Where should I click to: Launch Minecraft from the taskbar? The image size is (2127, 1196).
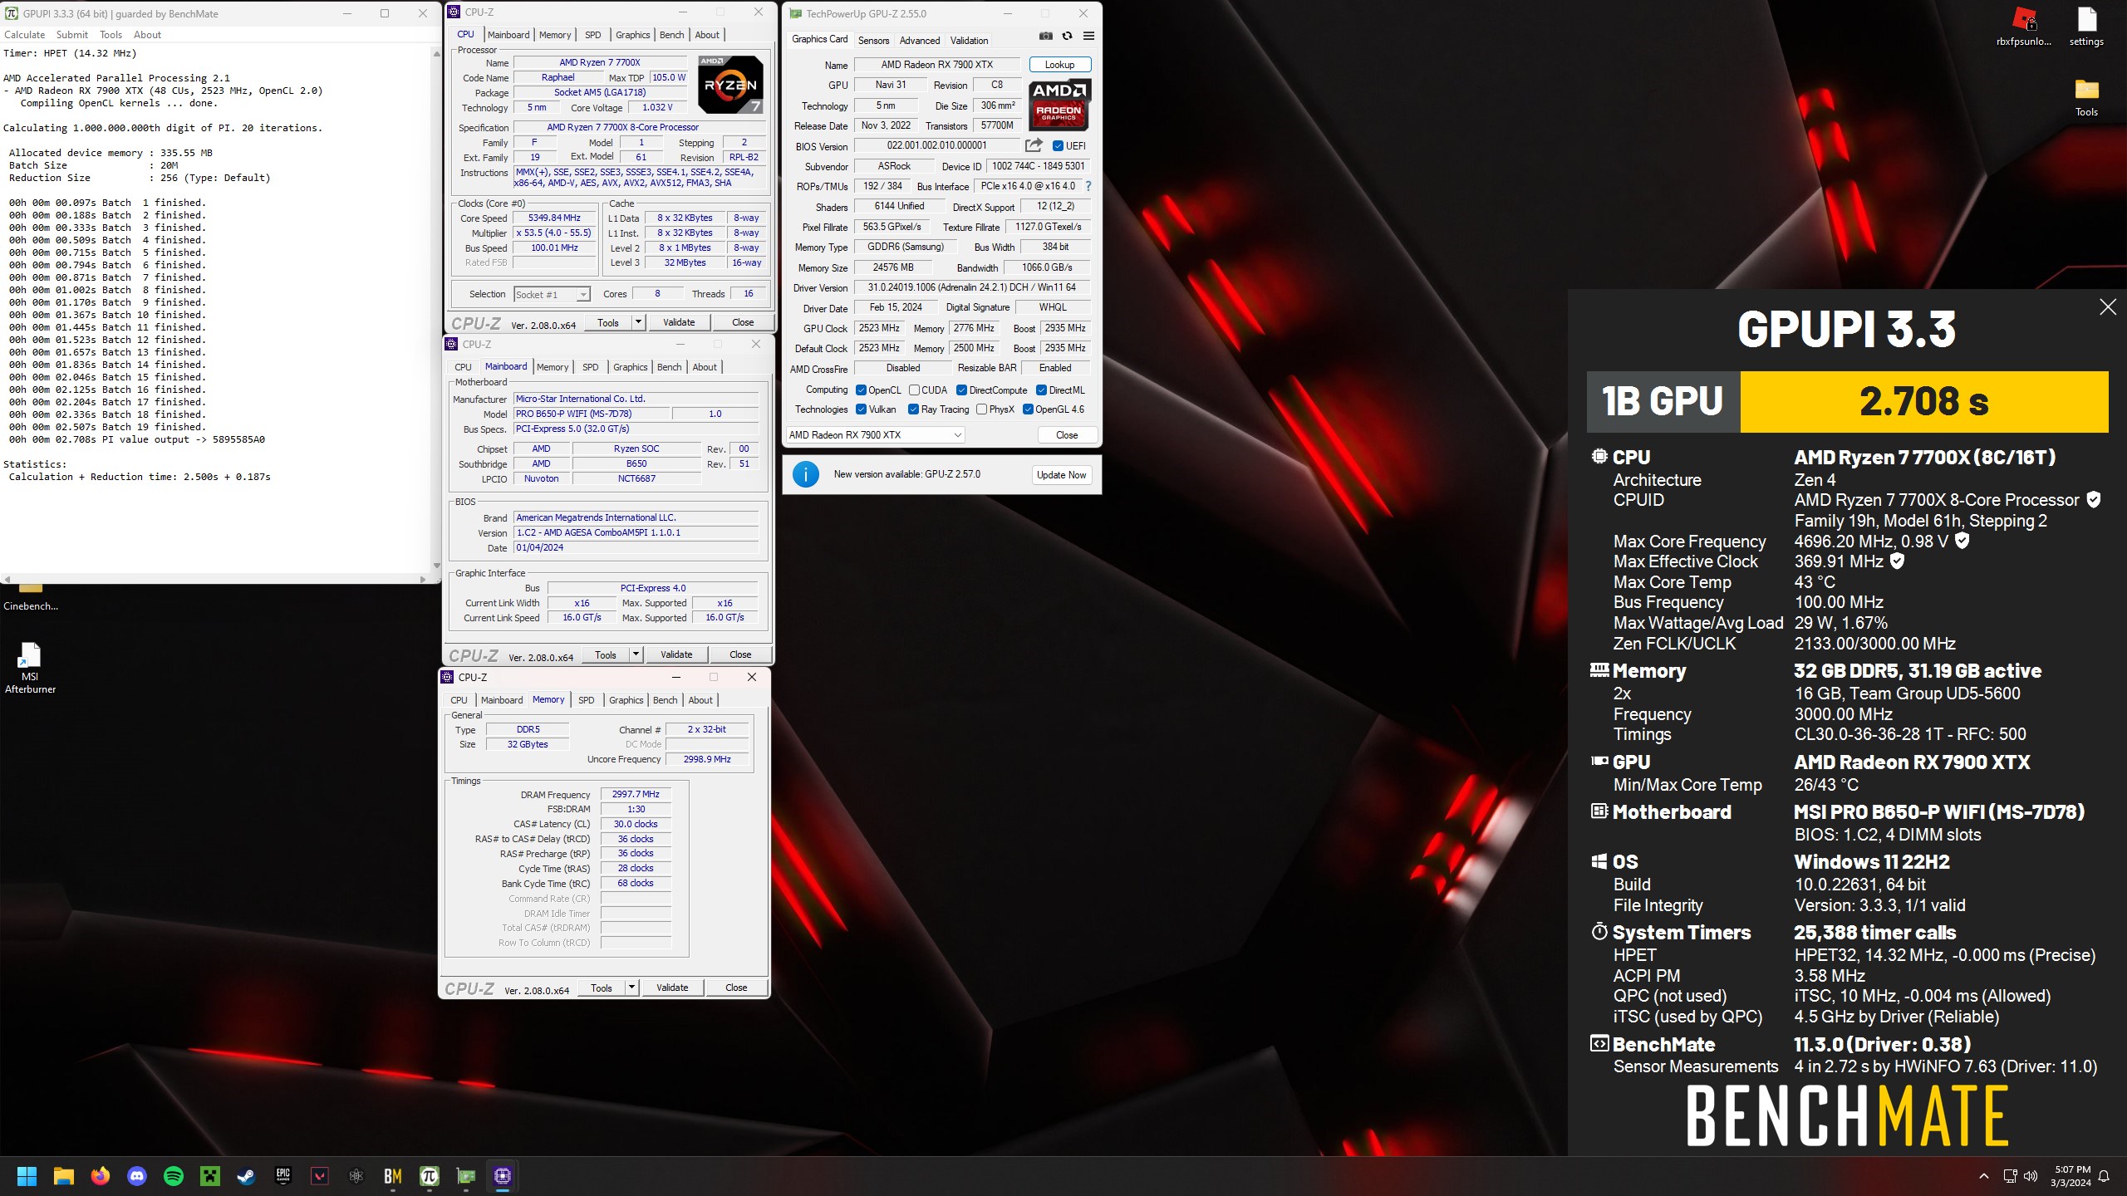pos(210,1176)
